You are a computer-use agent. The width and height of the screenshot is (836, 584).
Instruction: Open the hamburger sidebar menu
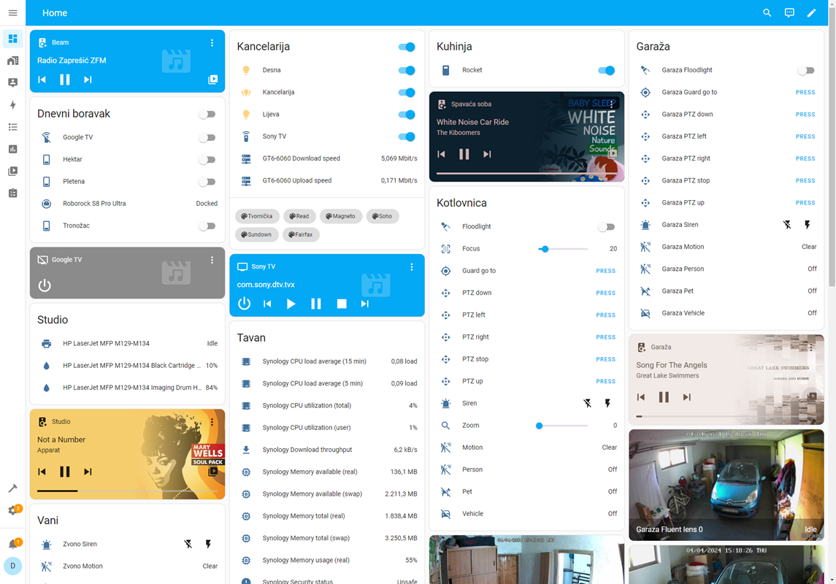tap(12, 13)
